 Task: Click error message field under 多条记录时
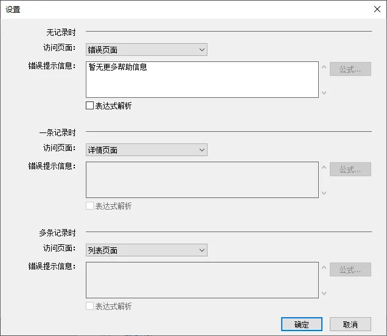pyautogui.click(x=202, y=279)
